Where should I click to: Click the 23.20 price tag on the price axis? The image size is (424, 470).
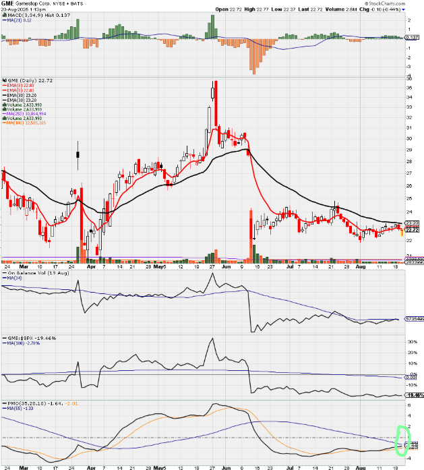[x=412, y=223]
